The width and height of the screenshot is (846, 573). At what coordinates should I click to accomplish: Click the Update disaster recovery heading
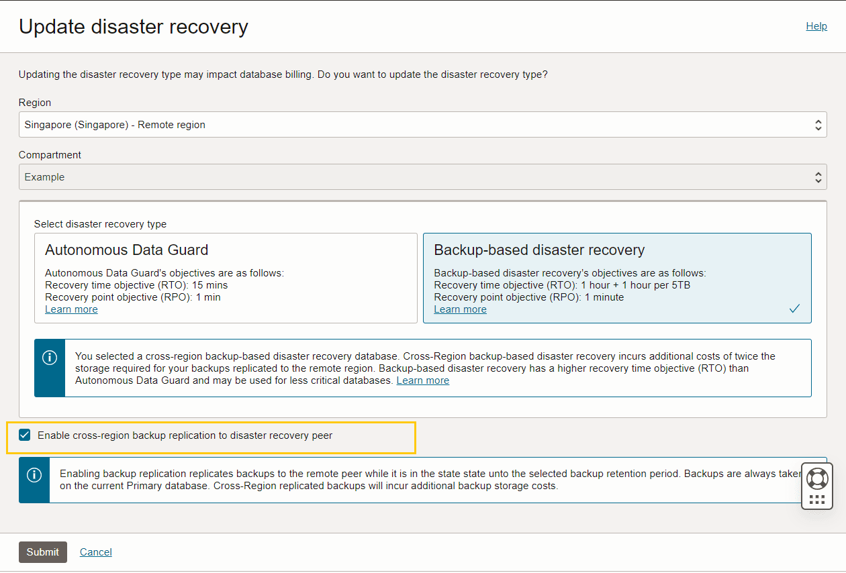click(x=134, y=27)
